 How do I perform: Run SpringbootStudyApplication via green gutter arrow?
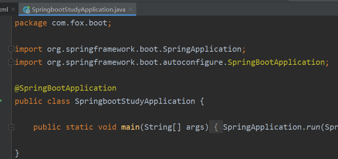[x=1, y=101]
